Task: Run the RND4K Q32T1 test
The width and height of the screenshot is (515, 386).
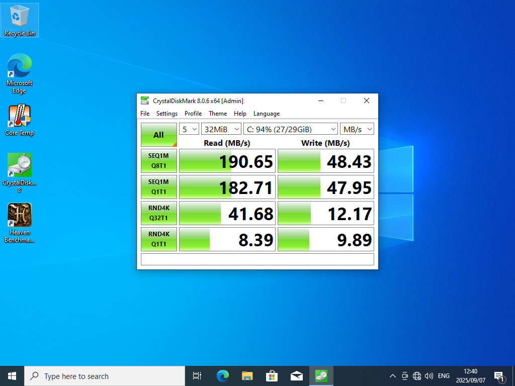Action: click(158, 213)
